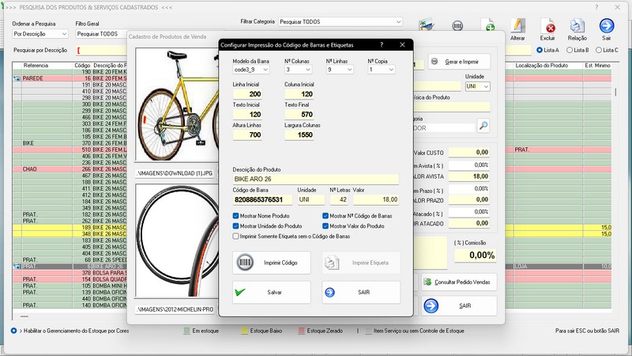
Task: Click Largura Colunas field with 1550
Action: (299, 134)
